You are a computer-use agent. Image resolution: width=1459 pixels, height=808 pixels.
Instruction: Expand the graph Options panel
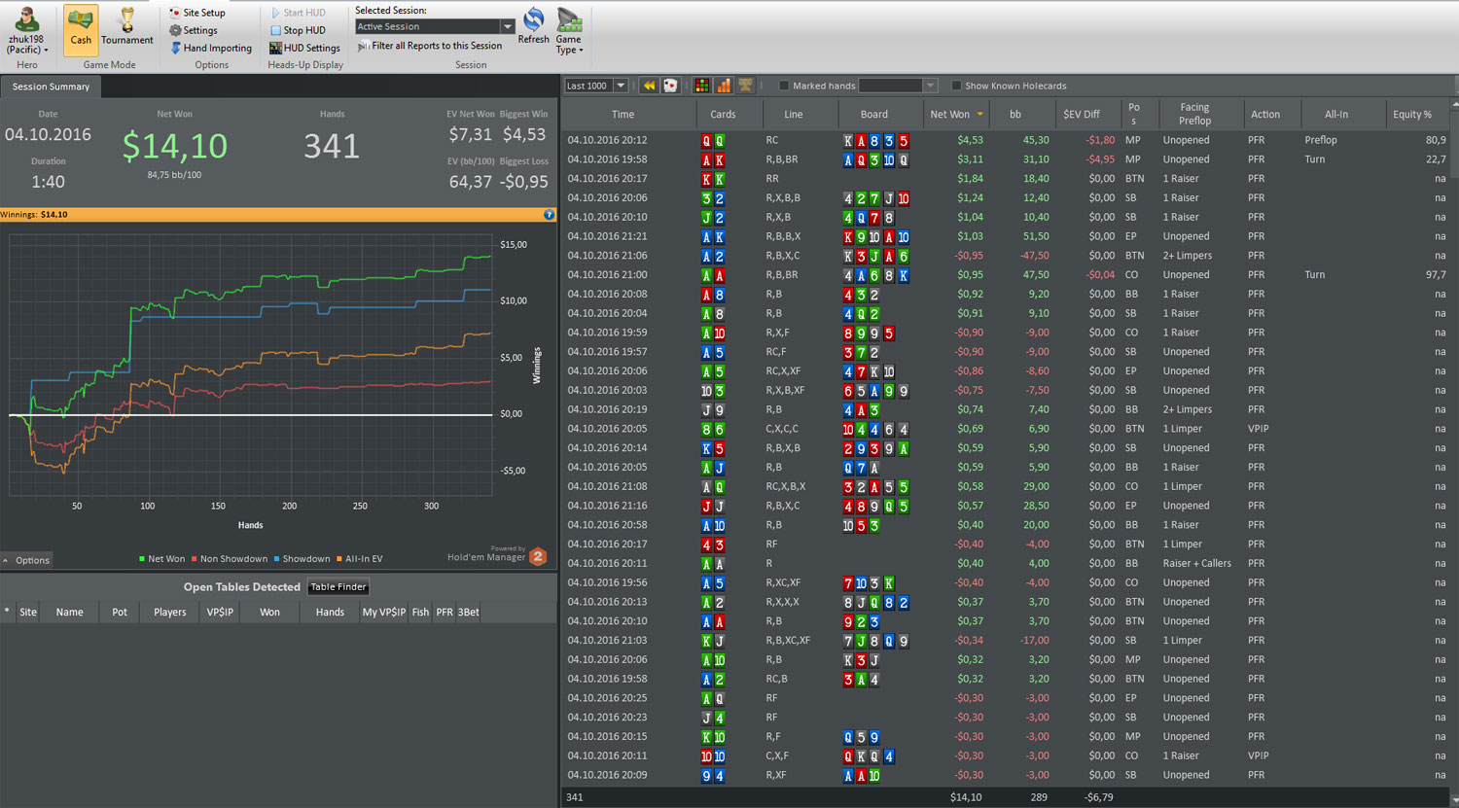(x=26, y=560)
